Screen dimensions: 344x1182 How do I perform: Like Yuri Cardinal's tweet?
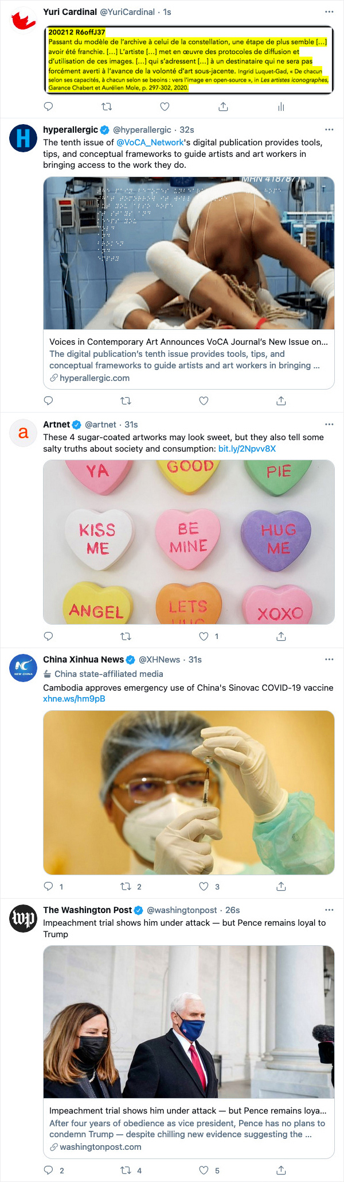[x=165, y=106]
